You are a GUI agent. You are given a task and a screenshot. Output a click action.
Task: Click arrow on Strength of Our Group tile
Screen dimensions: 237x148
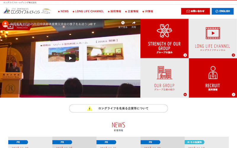185,55
